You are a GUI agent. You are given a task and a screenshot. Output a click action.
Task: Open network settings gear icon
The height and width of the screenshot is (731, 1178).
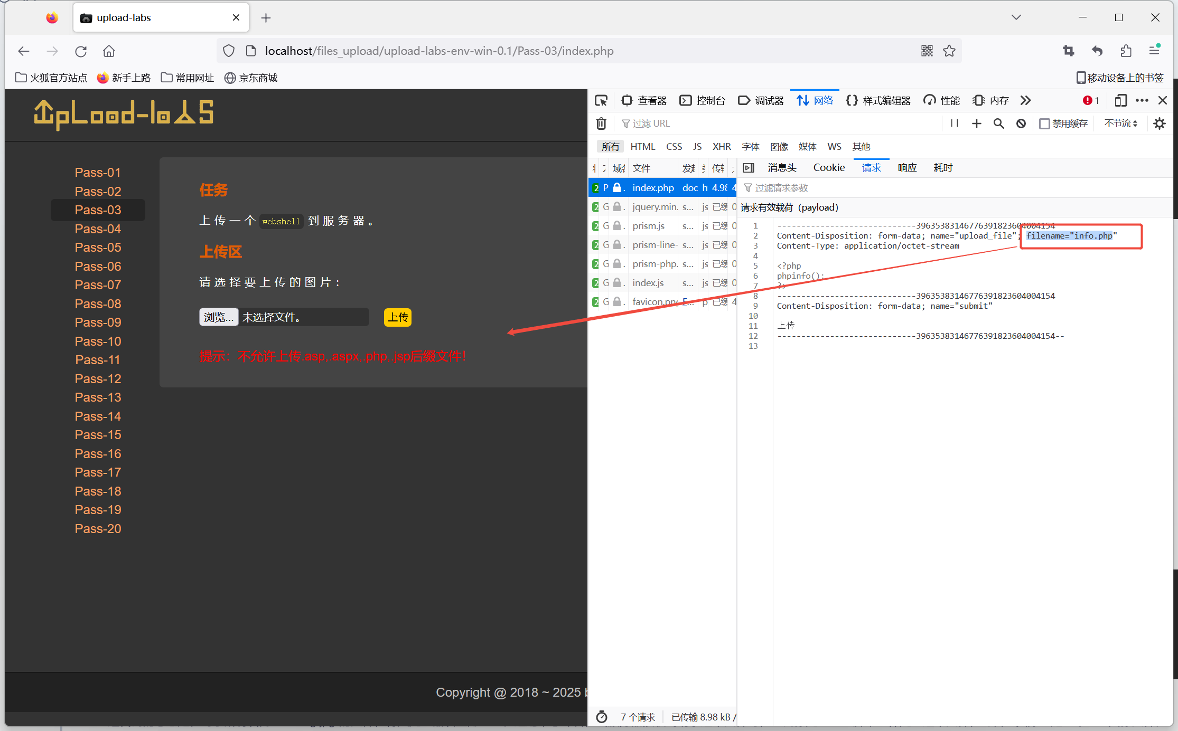point(1160,124)
